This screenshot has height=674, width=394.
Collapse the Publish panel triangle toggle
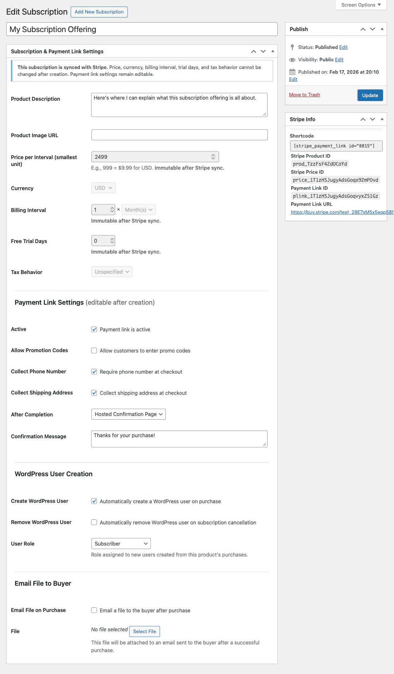coord(382,29)
